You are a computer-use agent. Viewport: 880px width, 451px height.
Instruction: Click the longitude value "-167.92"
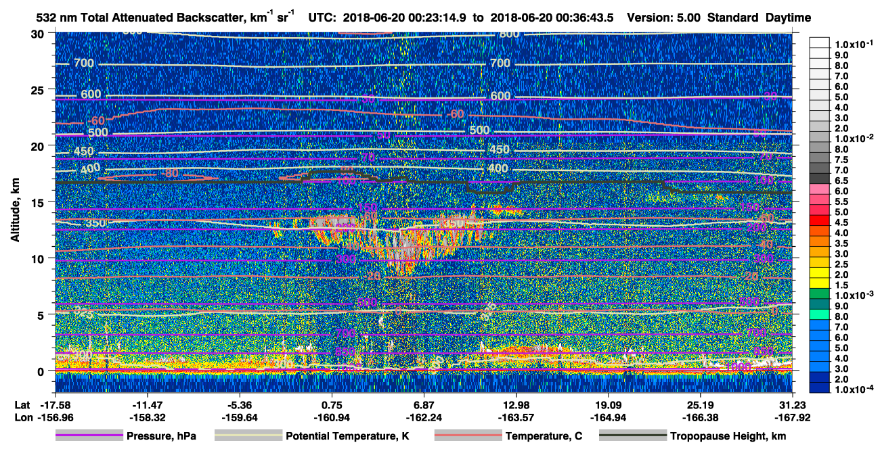click(x=792, y=417)
